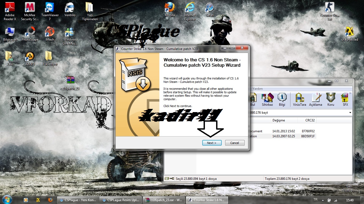
Task: Click the Next button in setup wizard
Action: 212,143
